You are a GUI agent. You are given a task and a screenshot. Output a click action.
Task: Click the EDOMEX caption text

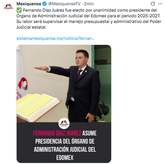click(65, 158)
